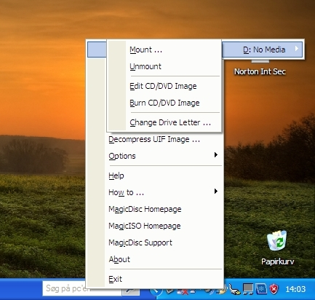
Task: Select Mount ... in the submenu
Action: [164, 50]
